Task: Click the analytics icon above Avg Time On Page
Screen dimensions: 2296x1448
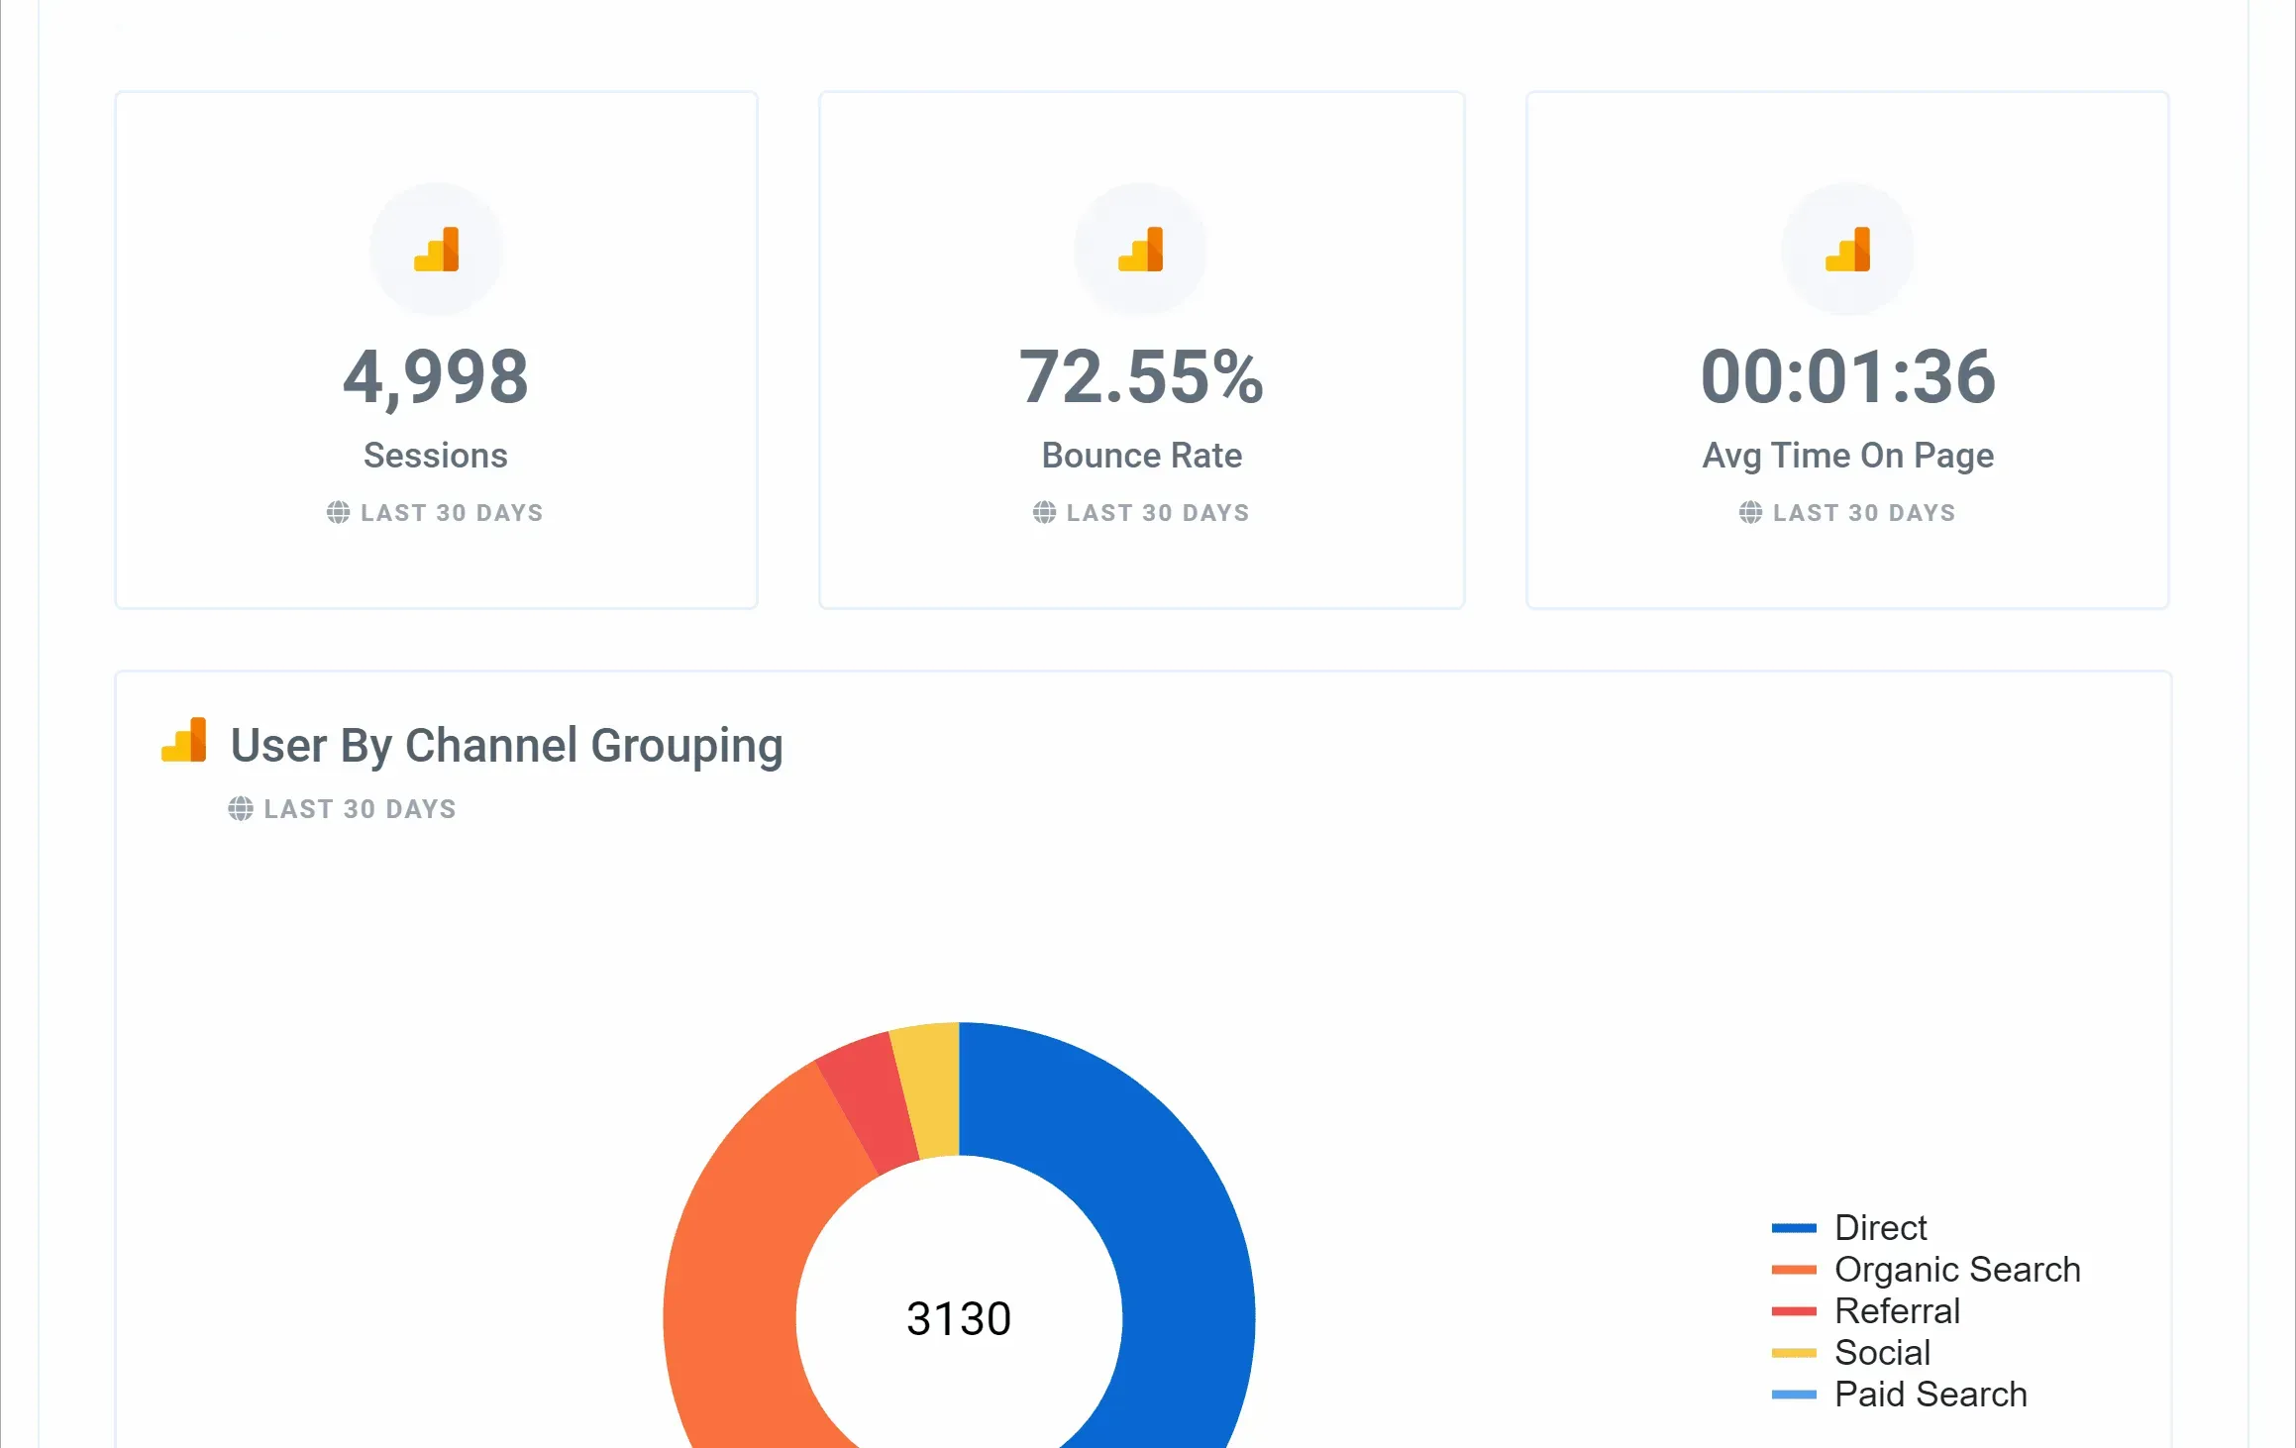Action: (1848, 249)
